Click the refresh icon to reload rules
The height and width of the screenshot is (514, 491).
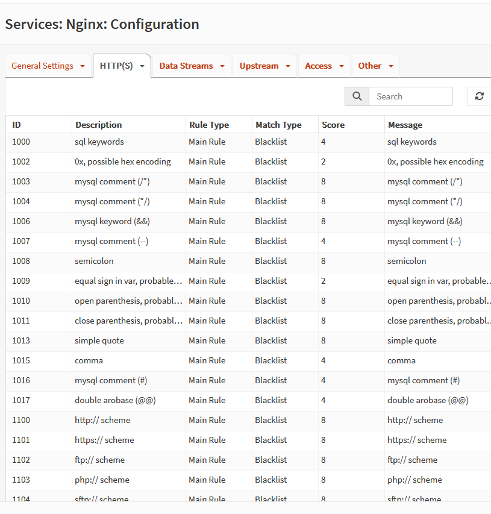coord(478,96)
